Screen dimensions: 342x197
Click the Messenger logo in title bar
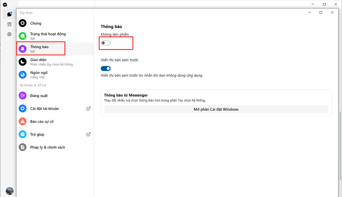5,5
